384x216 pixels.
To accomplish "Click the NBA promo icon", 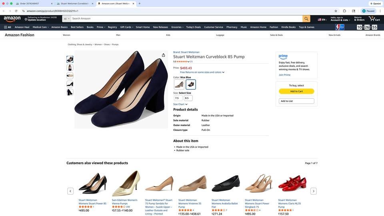I will click(x=340, y=27).
